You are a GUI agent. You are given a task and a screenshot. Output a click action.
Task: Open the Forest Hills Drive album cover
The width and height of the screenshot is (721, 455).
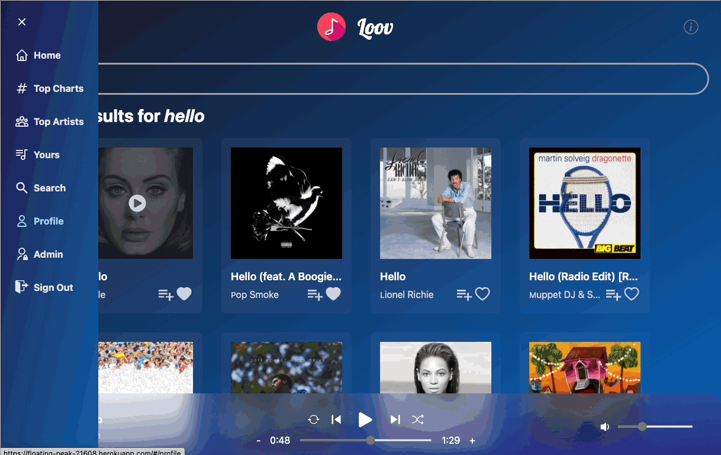[287, 367]
